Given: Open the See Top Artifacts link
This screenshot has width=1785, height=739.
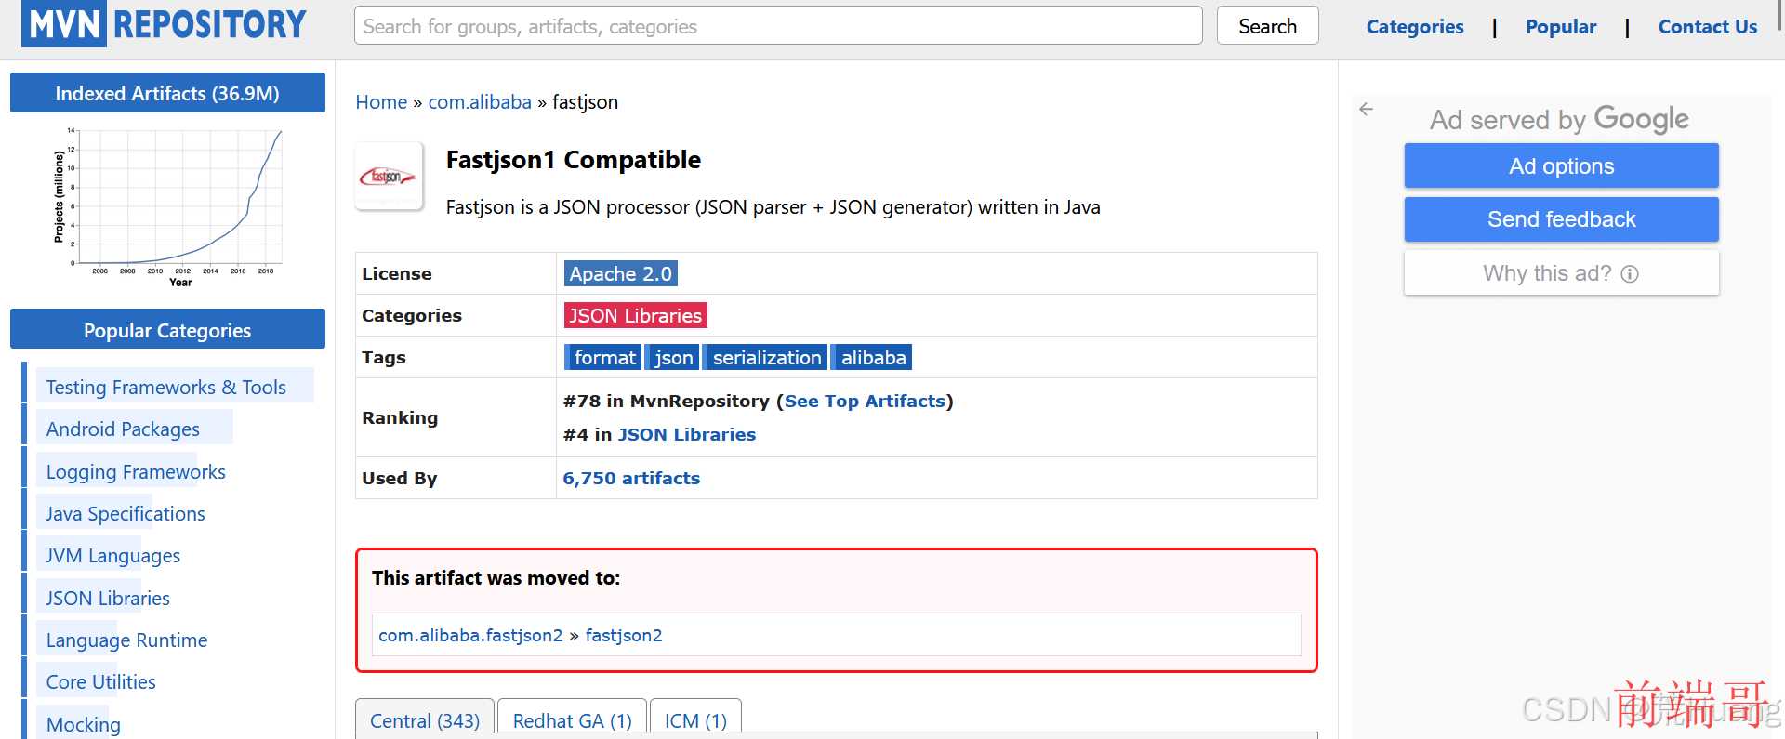Looking at the screenshot, I should [x=865, y=401].
